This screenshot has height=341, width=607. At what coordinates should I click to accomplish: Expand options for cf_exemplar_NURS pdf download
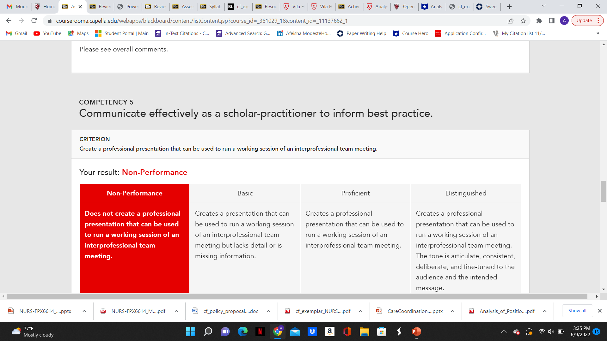point(360,311)
